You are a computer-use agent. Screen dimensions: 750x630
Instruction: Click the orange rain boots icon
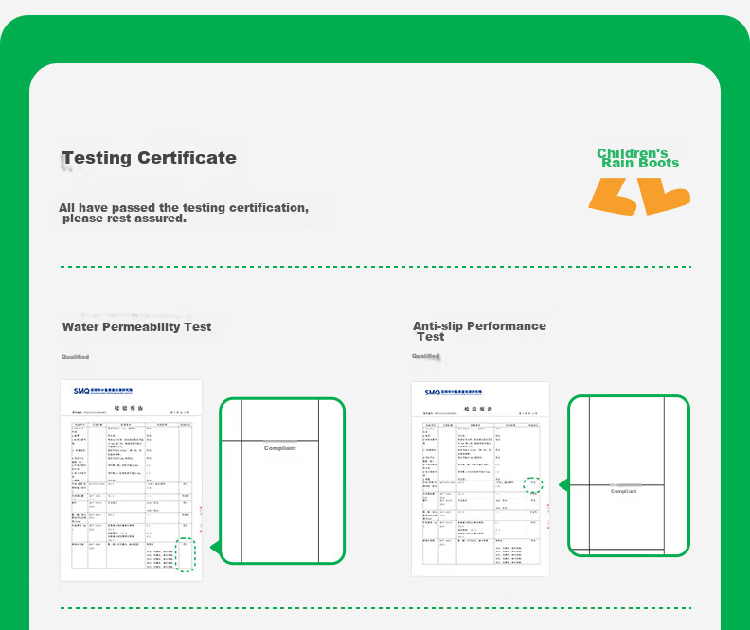[639, 197]
